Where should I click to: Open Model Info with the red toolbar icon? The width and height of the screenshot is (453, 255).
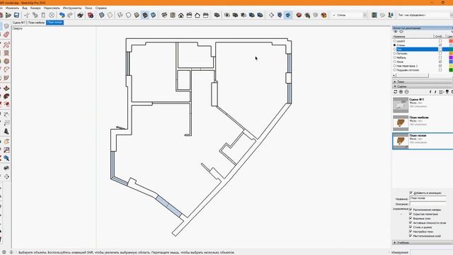pos(91,15)
